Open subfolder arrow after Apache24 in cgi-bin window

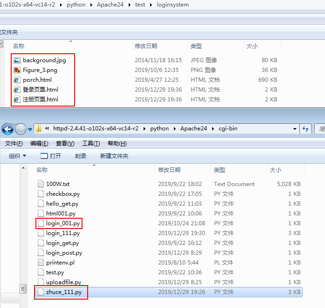click(213, 129)
